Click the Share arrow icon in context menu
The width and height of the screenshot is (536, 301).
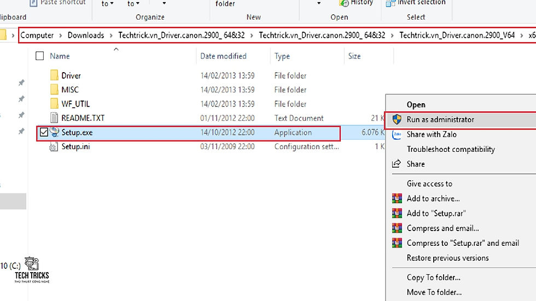point(396,164)
